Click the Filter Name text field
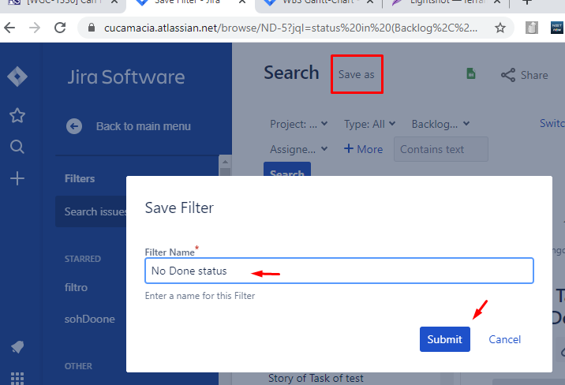 tap(339, 271)
